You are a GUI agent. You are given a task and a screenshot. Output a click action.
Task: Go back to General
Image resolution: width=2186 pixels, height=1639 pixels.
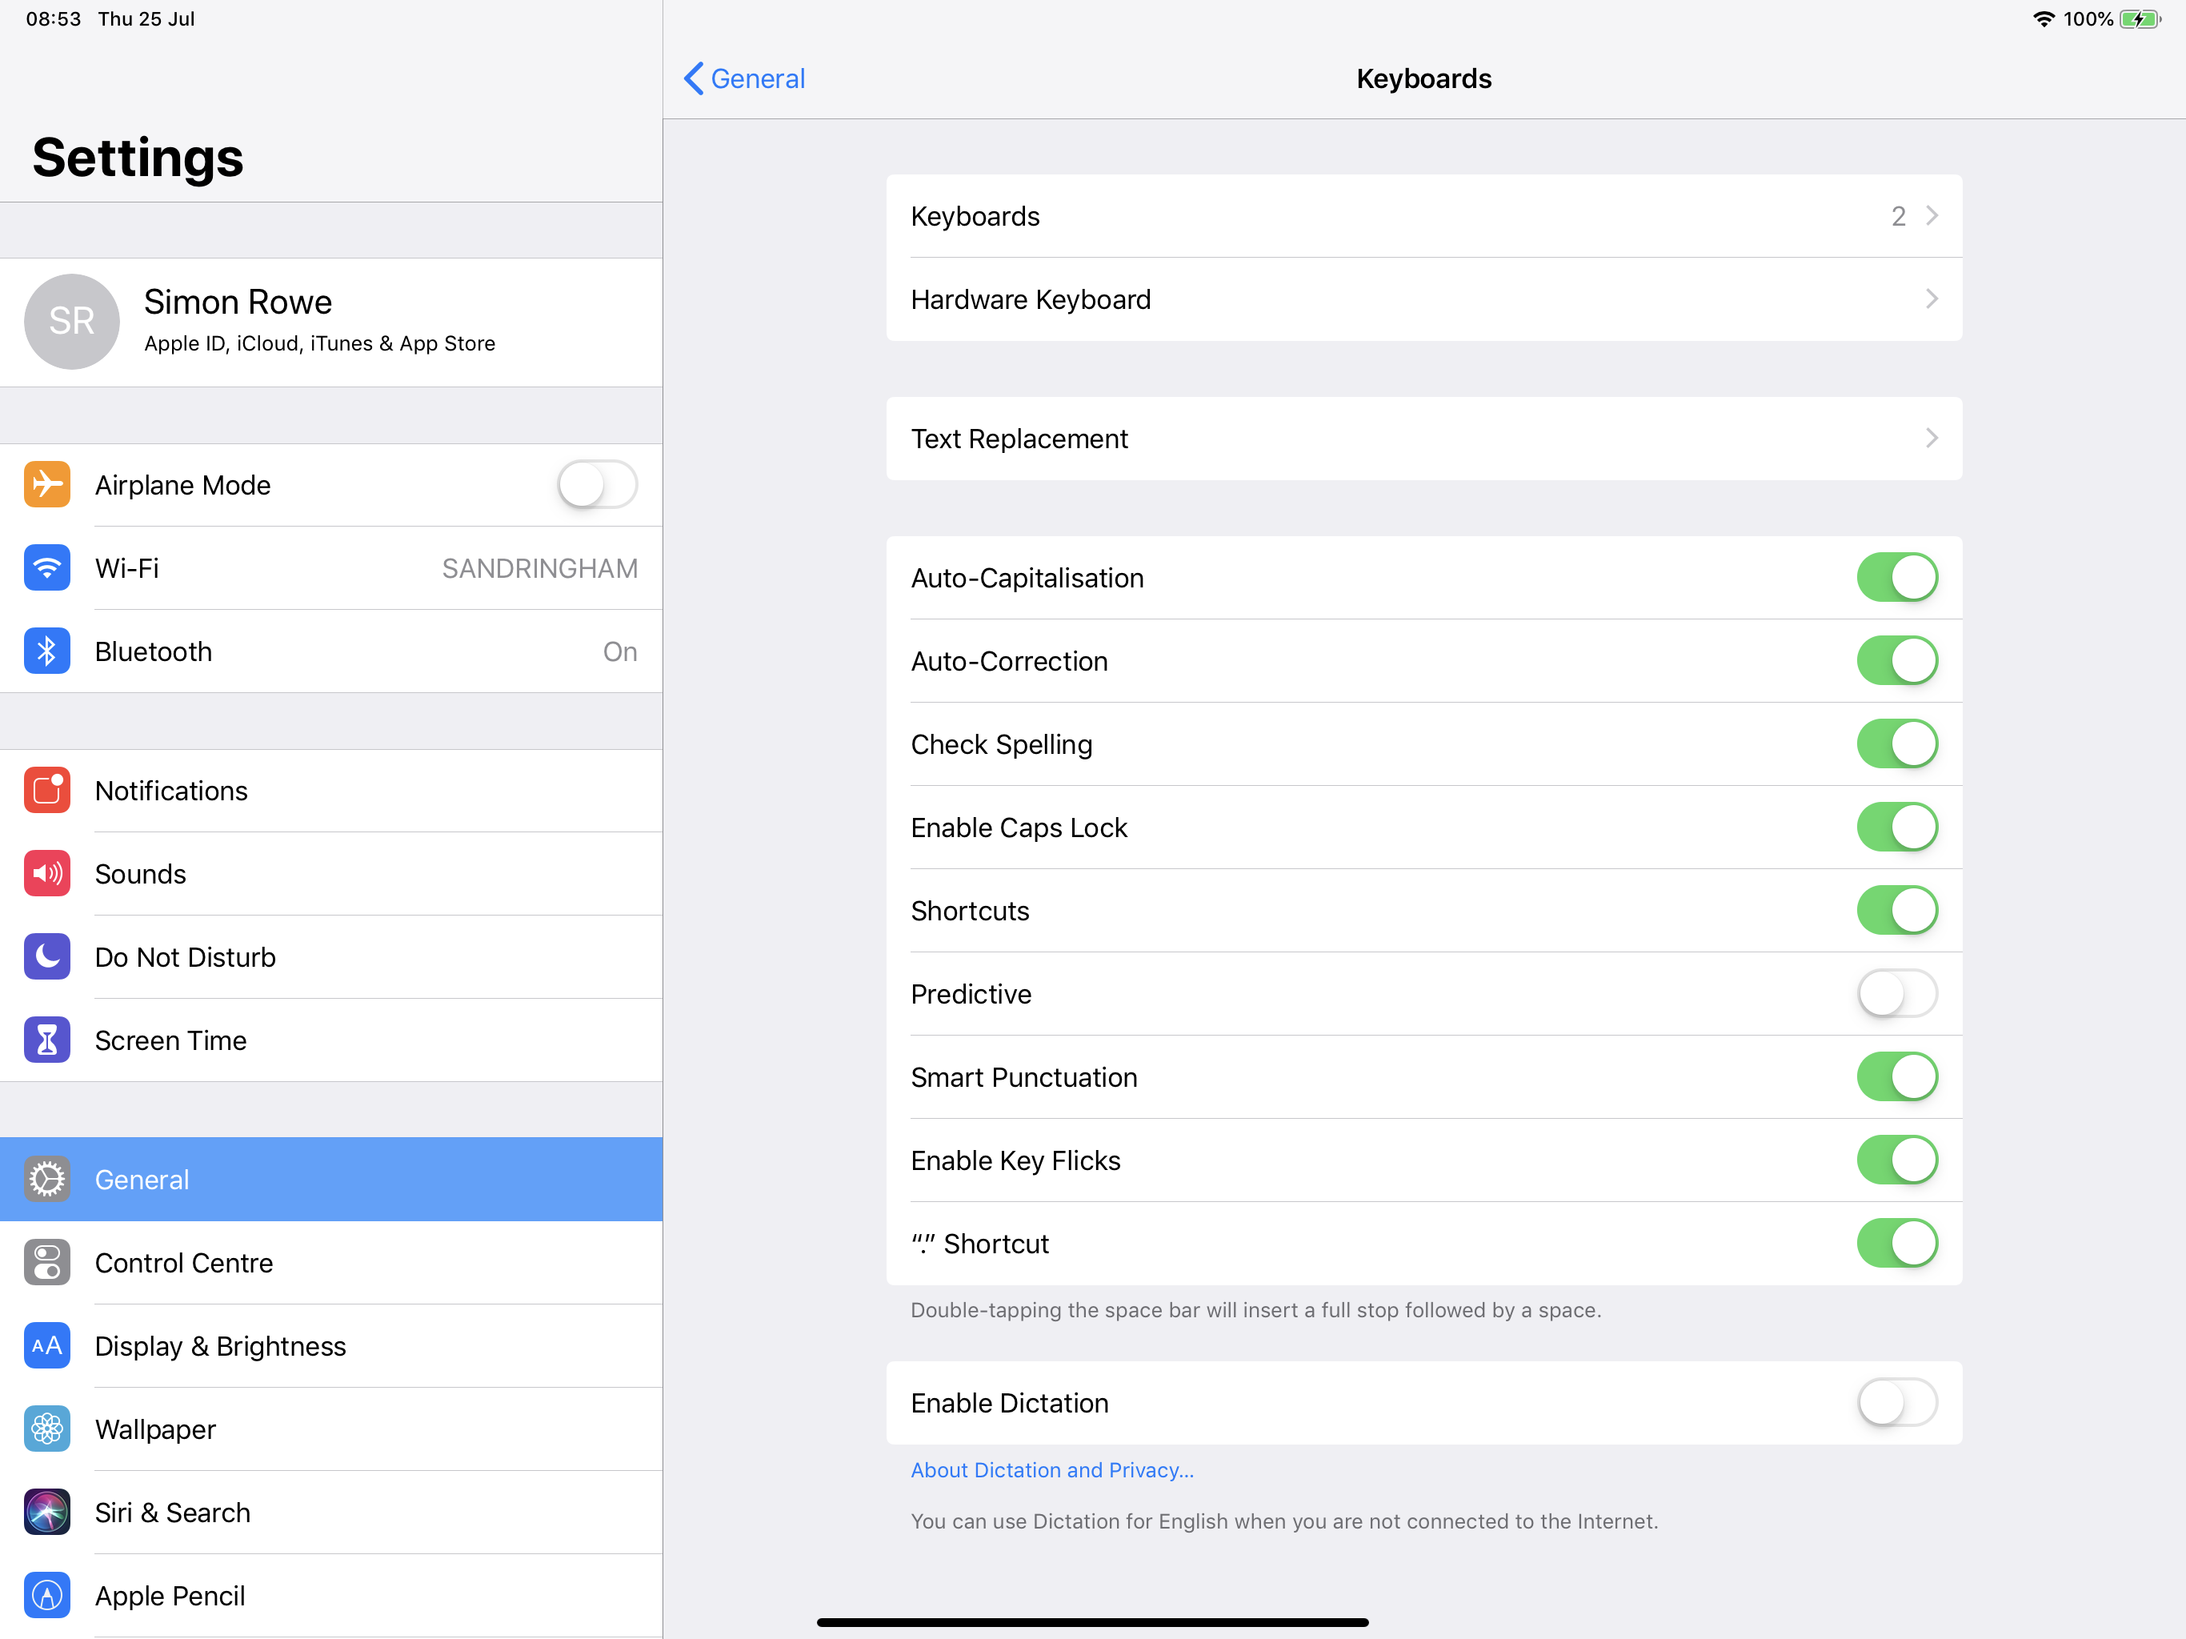point(744,78)
